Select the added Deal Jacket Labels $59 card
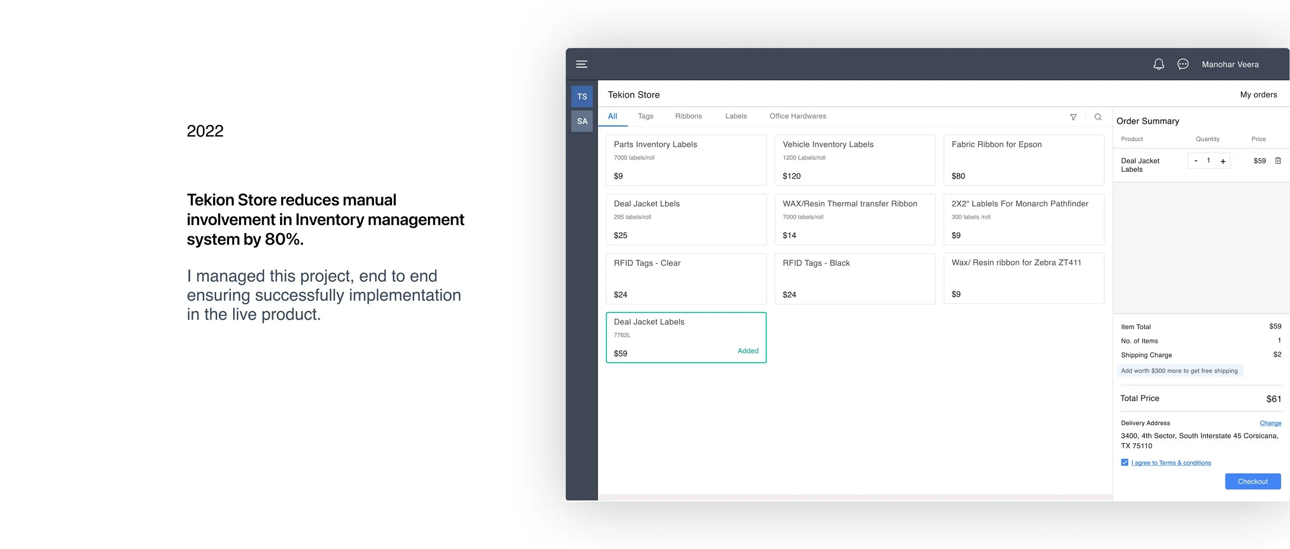 pos(686,337)
